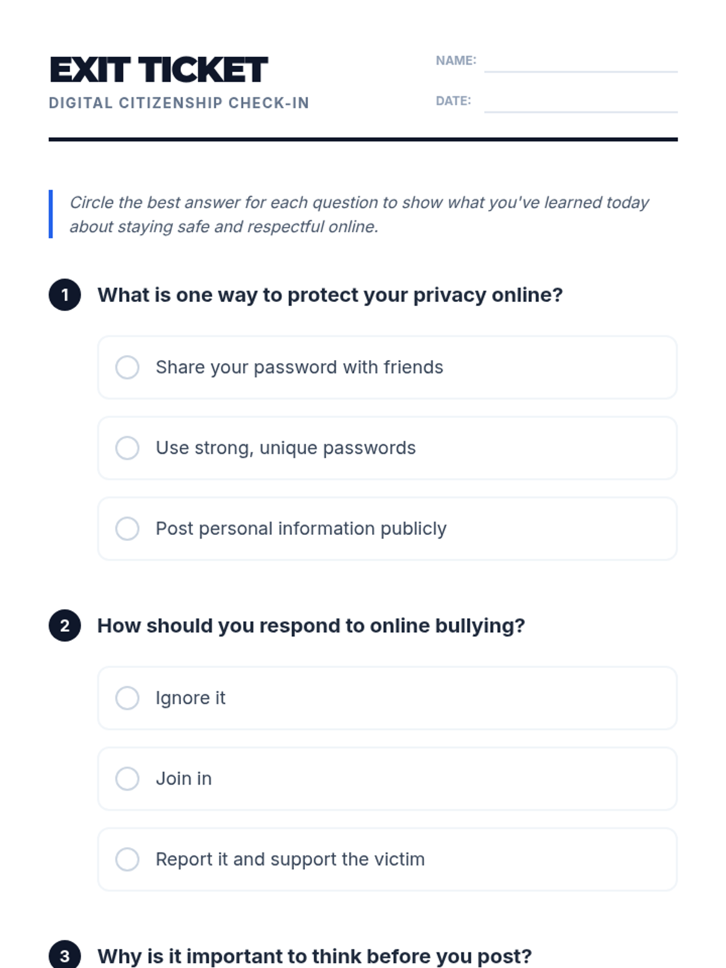726x968 pixels.
Task: Select 'Post personal information publicly' radio
Action: 127,529
